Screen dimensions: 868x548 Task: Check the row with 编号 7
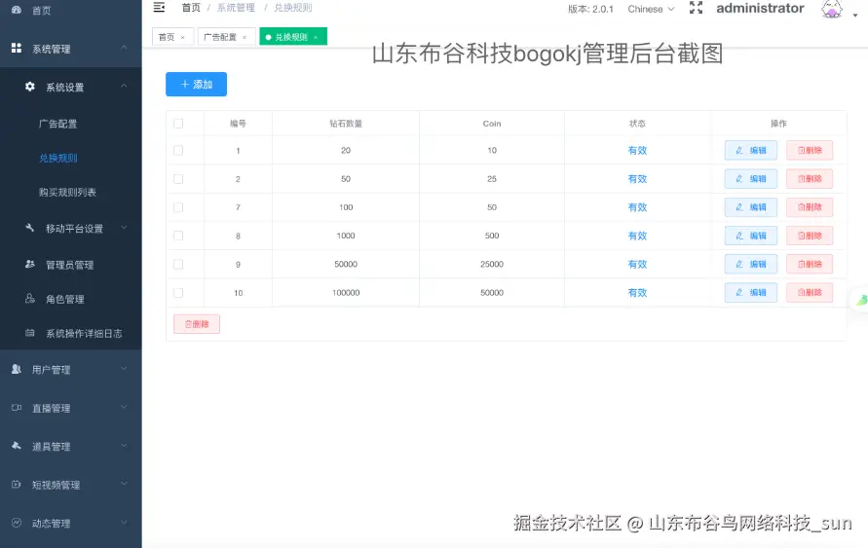tap(178, 207)
